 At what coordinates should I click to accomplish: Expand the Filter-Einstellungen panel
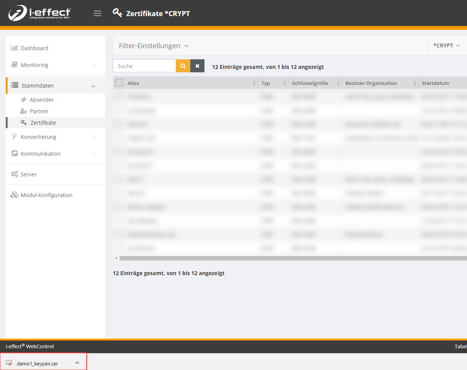pyautogui.click(x=154, y=46)
